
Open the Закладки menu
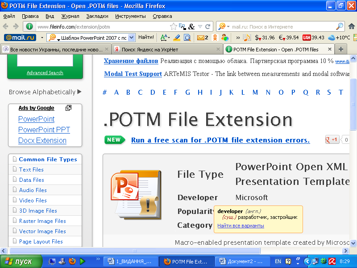pos(97,16)
